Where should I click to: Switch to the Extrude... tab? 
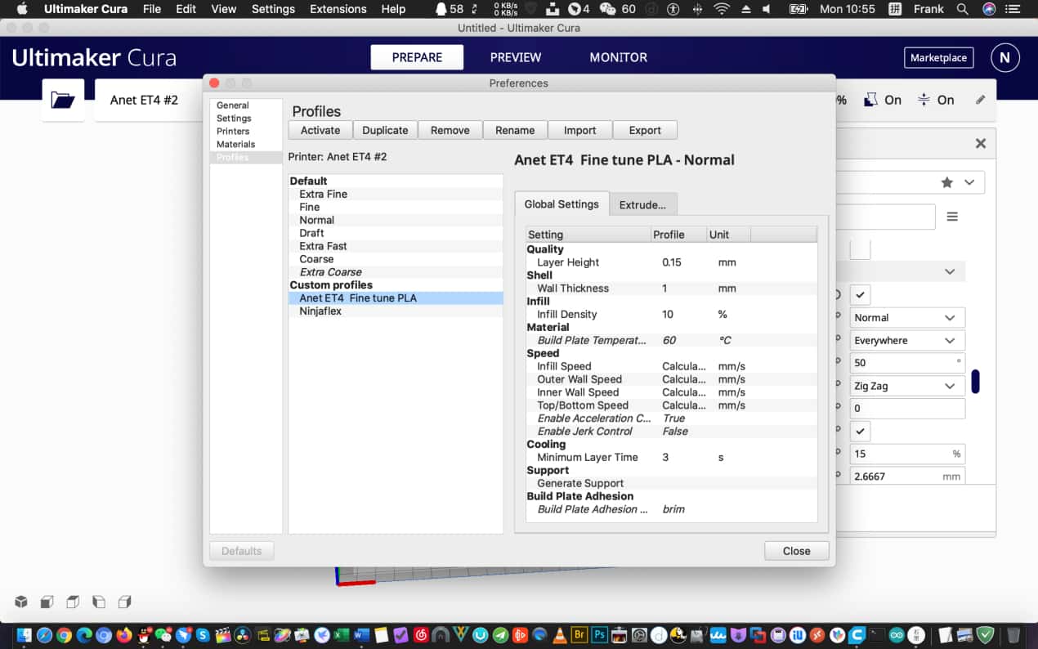(642, 204)
